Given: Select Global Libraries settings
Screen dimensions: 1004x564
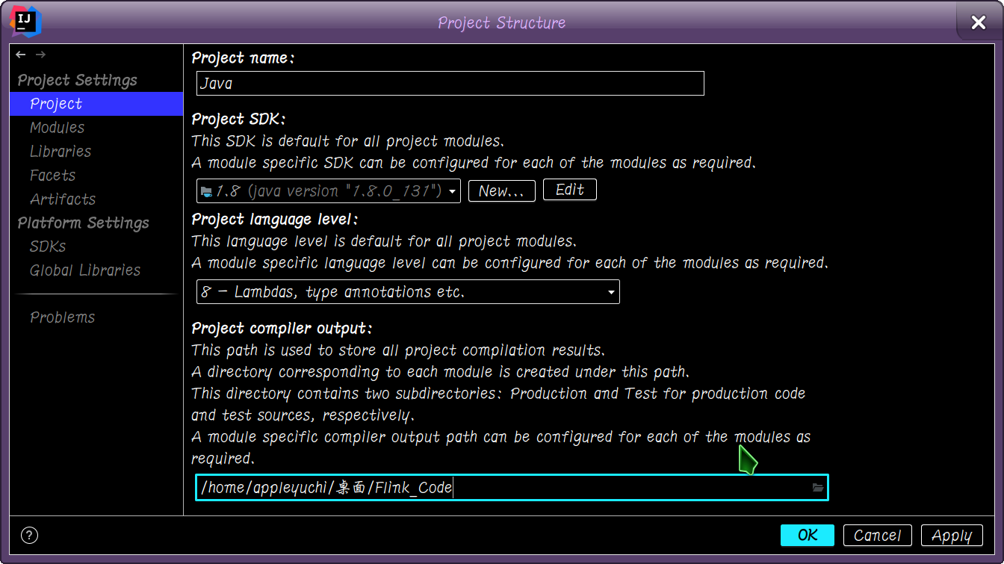Looking at the screenshot, I should (84, 270).
